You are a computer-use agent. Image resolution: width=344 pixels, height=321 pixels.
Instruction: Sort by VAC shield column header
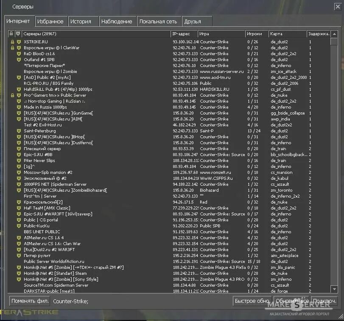(18, 34)
